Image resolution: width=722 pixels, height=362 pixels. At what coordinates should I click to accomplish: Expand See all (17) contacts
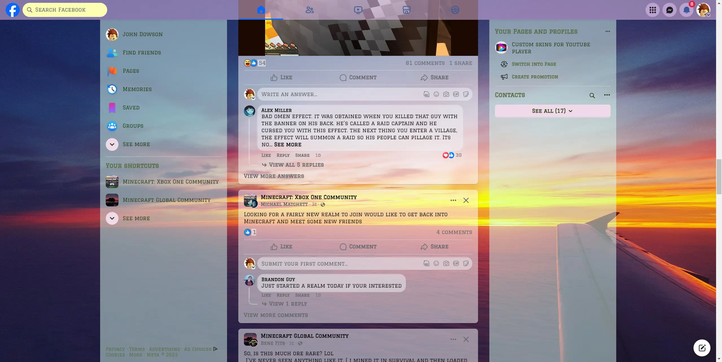coord(552,111)
